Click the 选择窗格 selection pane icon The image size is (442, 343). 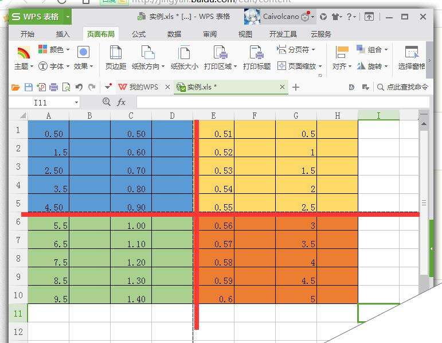click(x=412, y=52)
